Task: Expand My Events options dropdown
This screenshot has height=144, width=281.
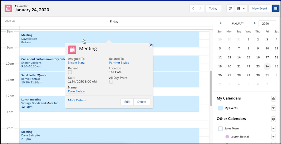Action: (x=274, y=108)
